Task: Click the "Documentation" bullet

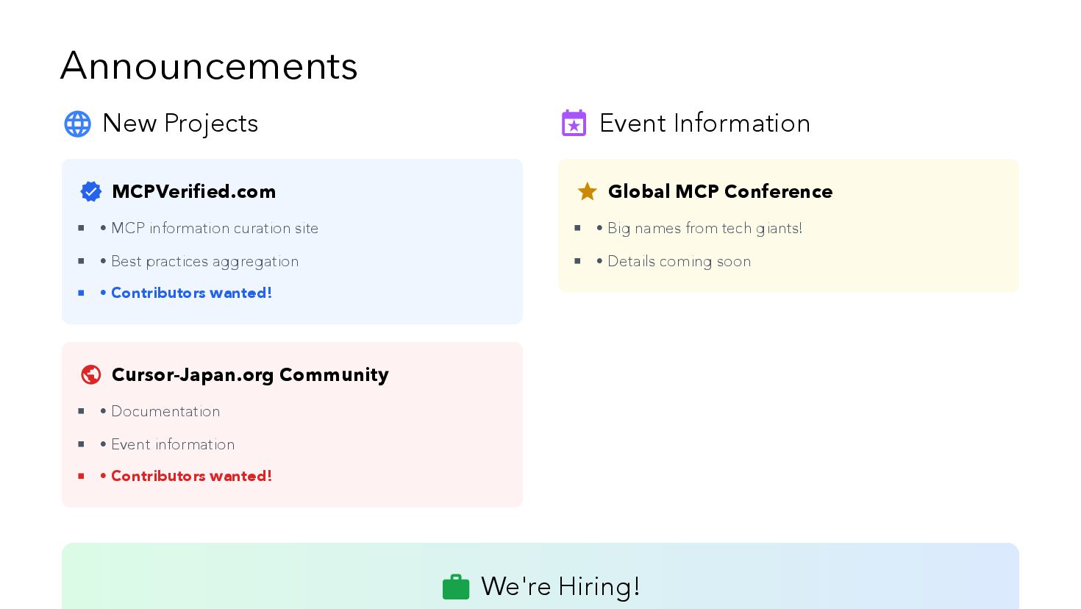Action: pyautogui.click(x=165, y=411)
